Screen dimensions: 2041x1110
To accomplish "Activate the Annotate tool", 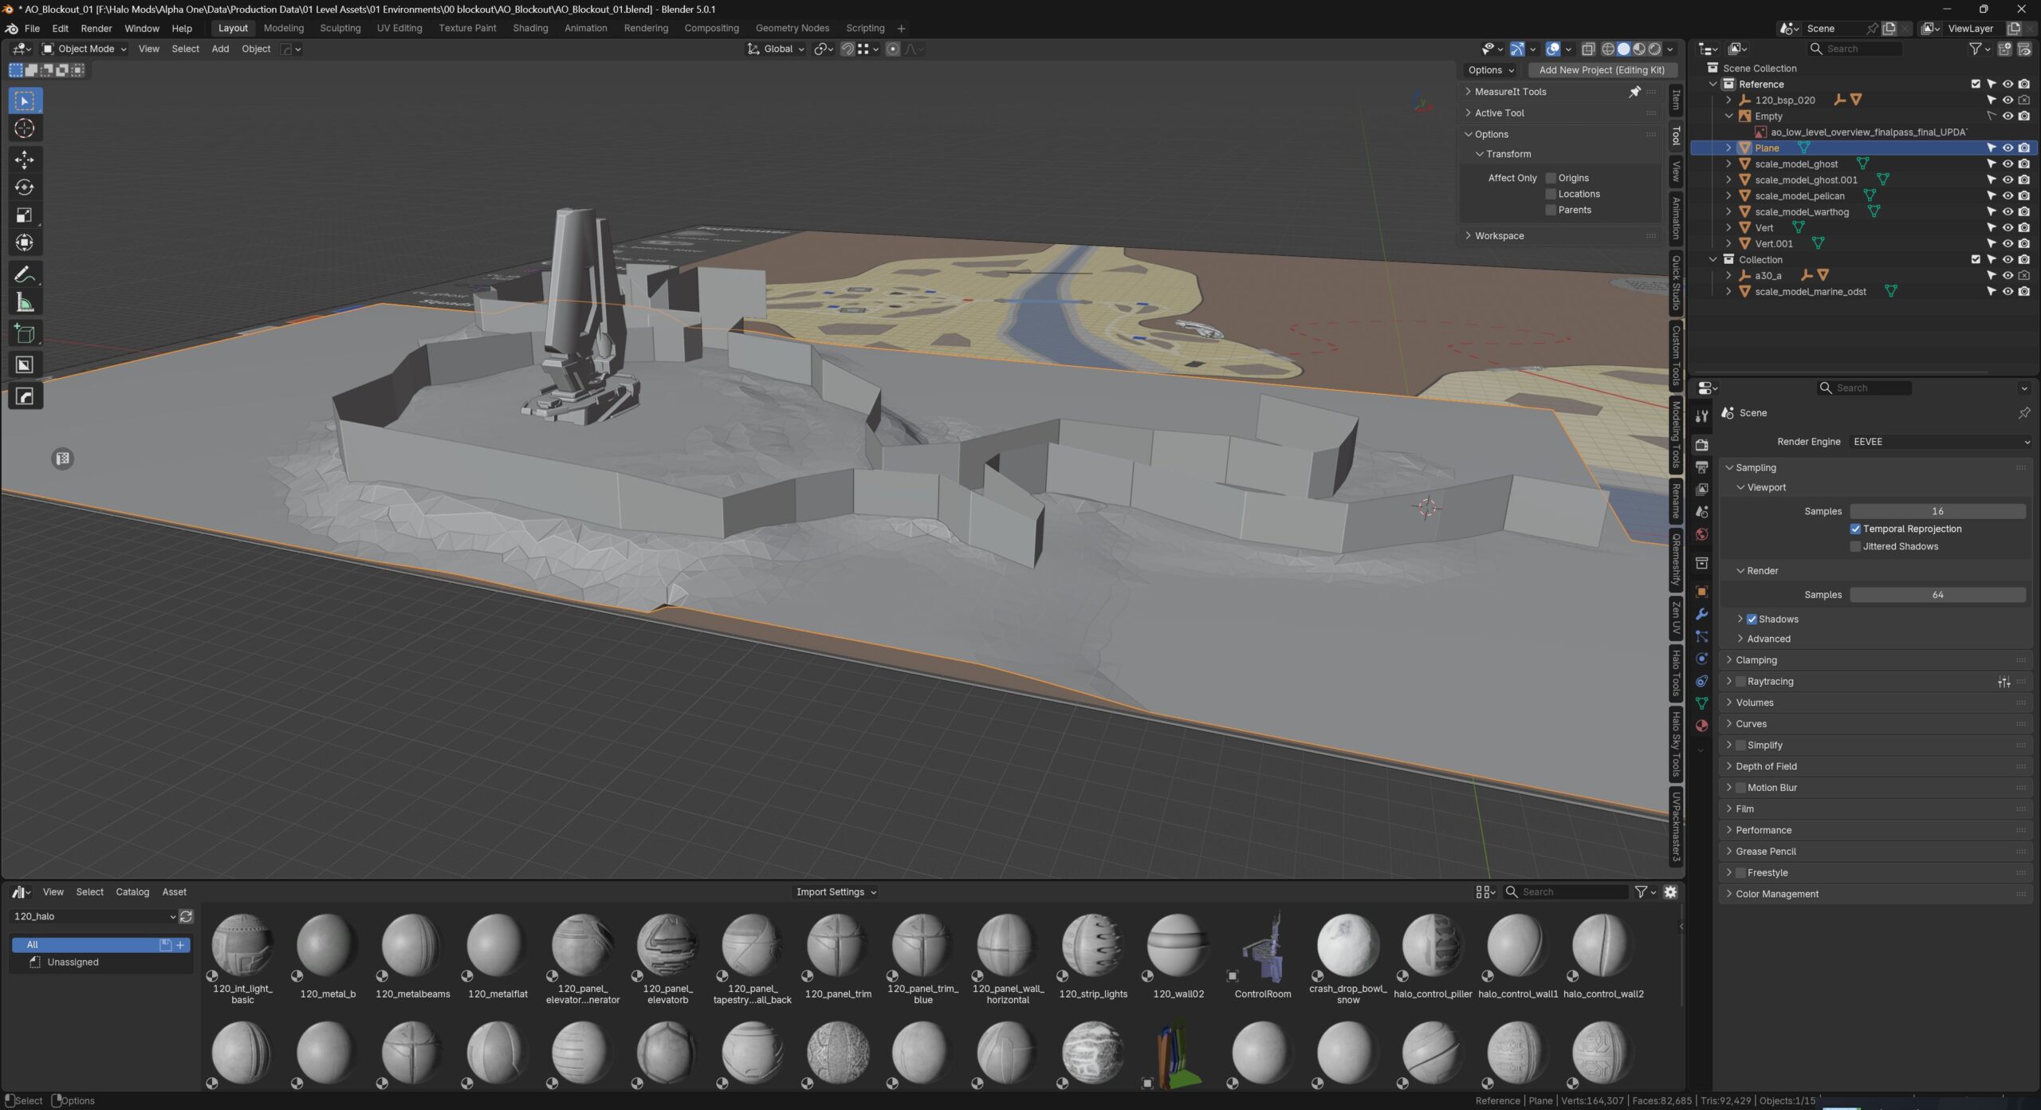I will (x=24, y=275).
